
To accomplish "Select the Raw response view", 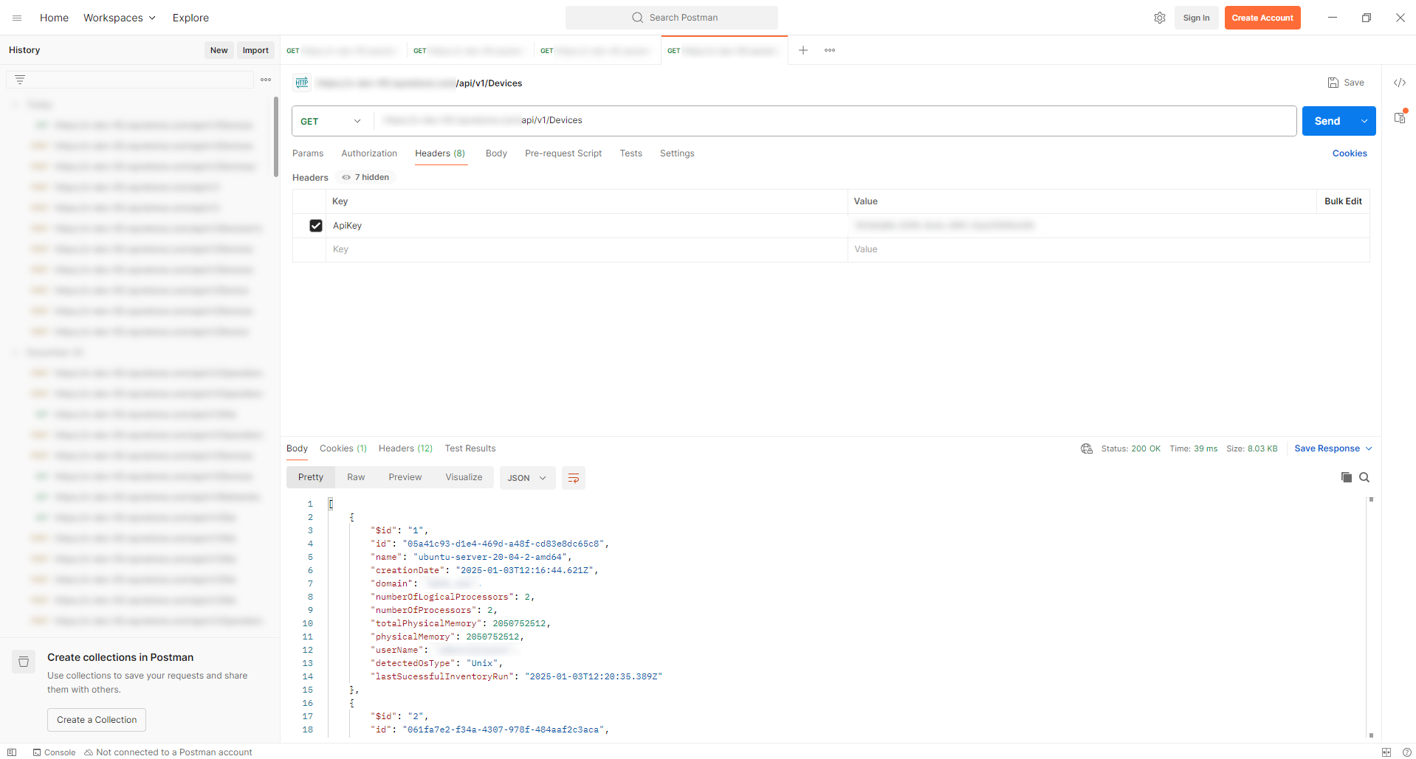I will click(x=356, y=477).
